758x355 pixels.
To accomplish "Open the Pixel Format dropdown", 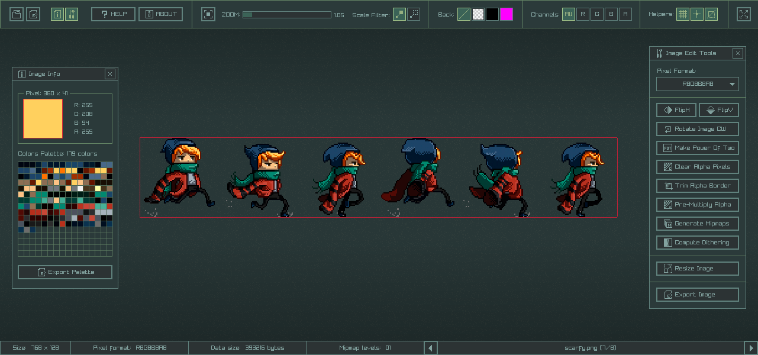I will coord(698,84).
